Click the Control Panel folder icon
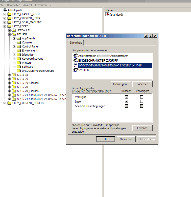The width and height of the screenshot is (191, 197). [19, 46]
